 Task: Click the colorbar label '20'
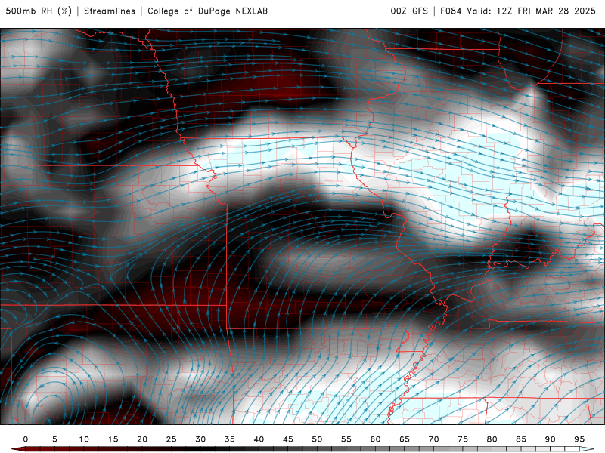[x=142, y=439]
